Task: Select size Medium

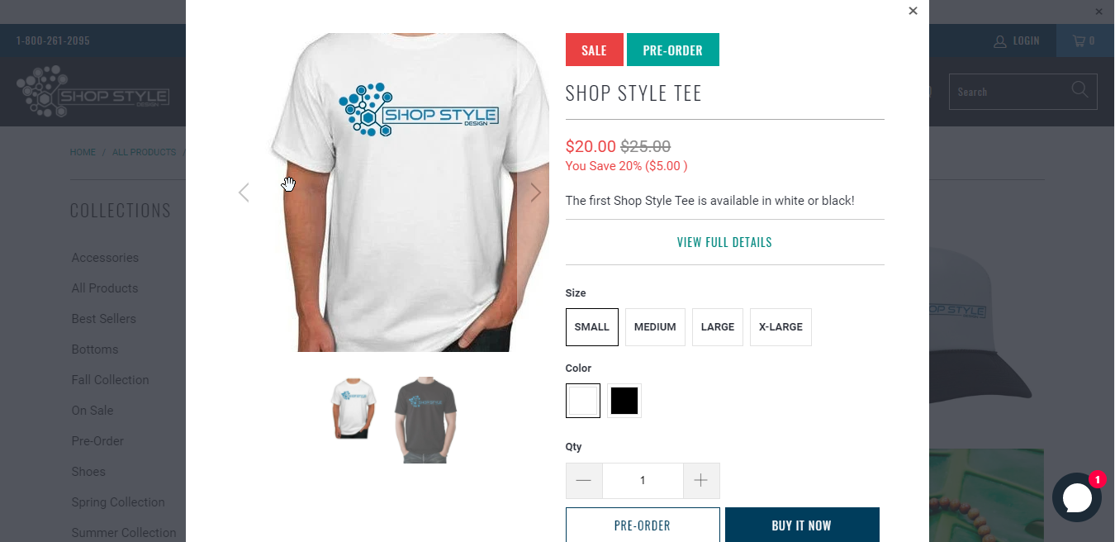Action: tap(655, 327)
